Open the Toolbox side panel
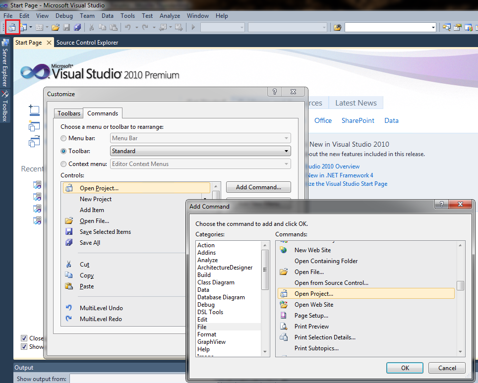The image size is (478, 383). pyautogui.click(x=5, y=106)
